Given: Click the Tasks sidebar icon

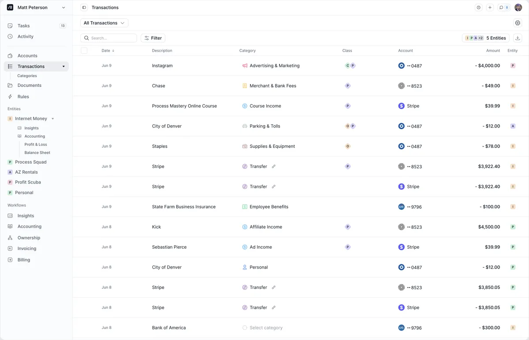Looking at the screenshot, I should (x=10, y=26).
